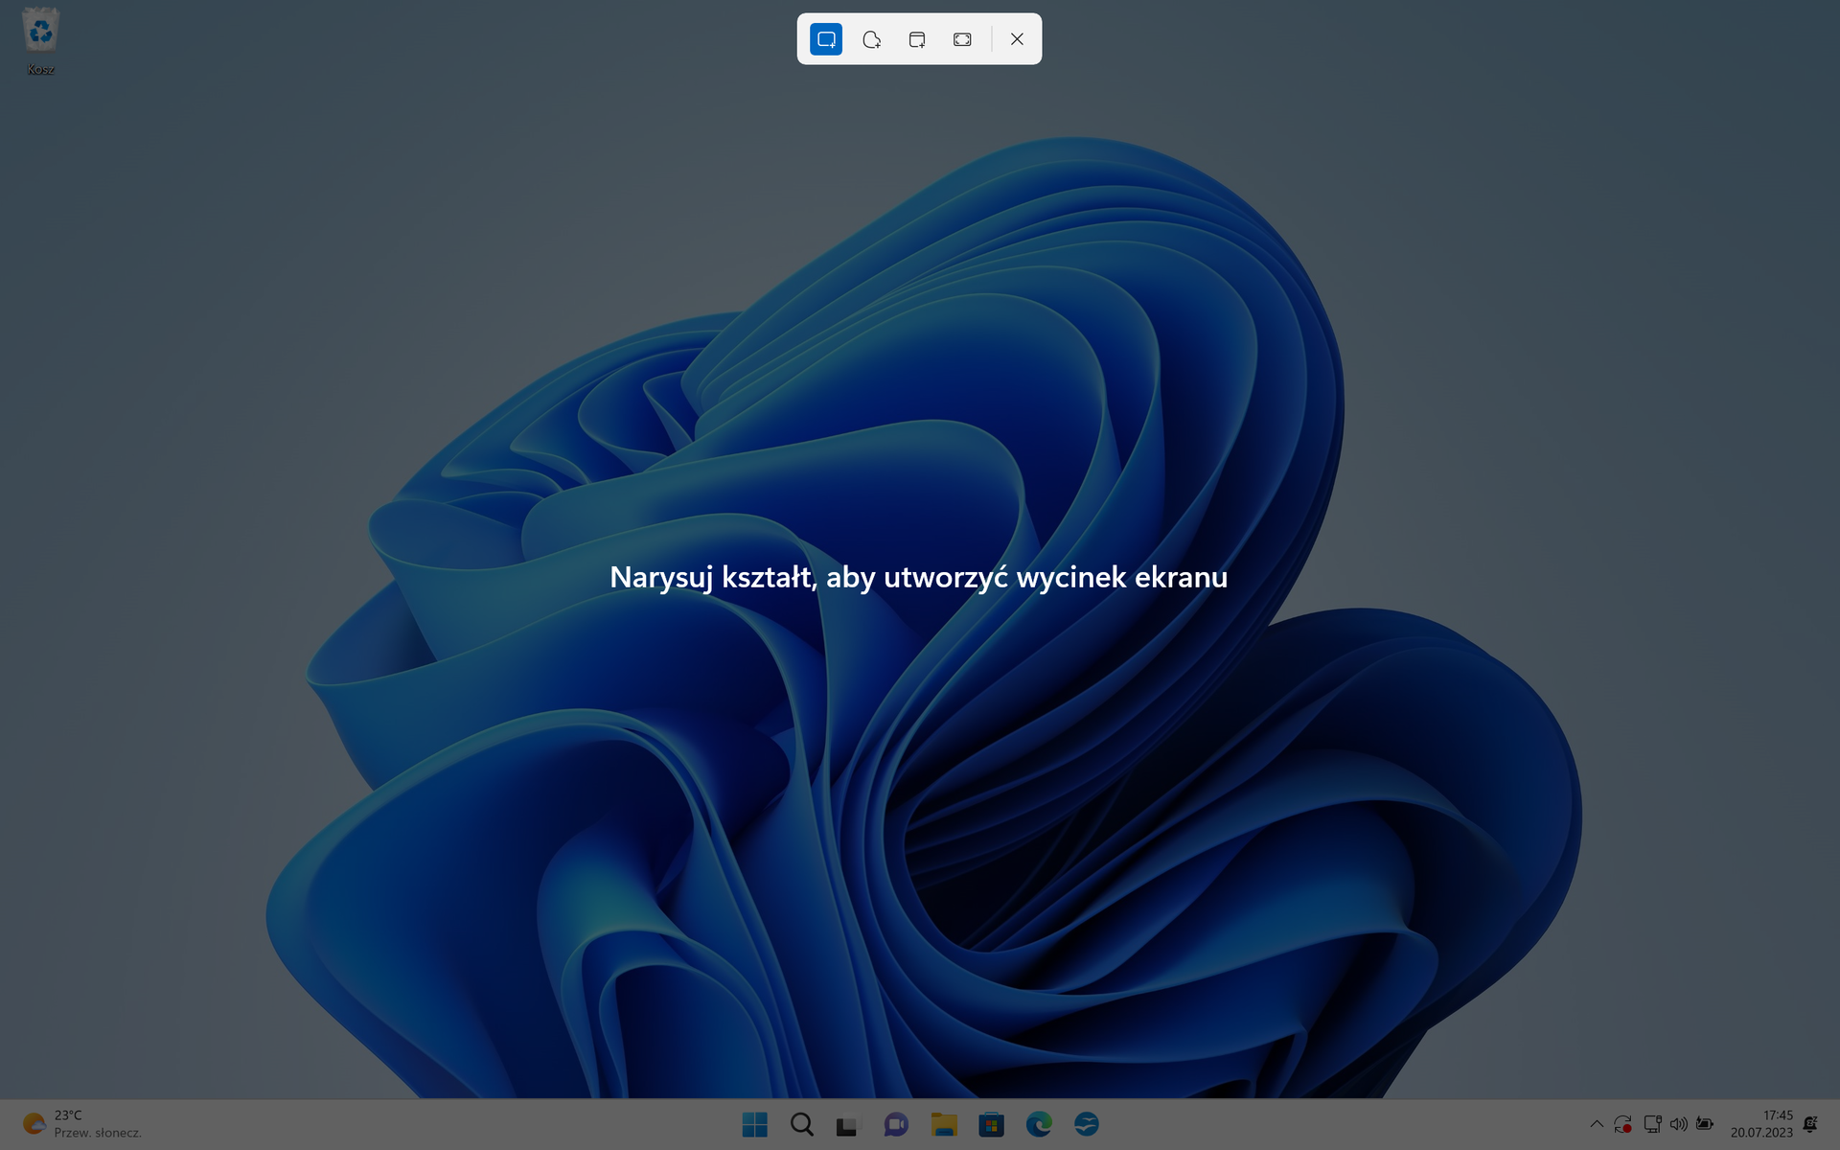1840x1150 pixels.
Task: Open the Start menu
Action: pos(755,1124)
